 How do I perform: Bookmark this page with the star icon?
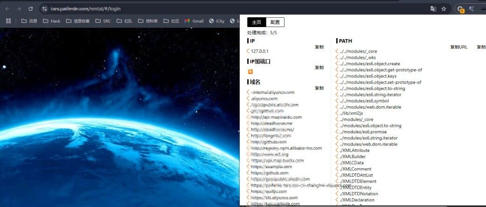coord(444,9)
